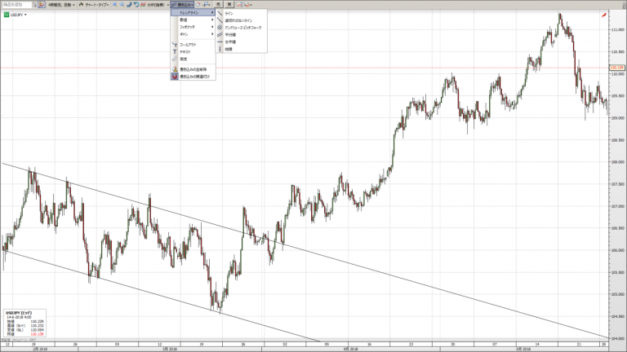Choose 平行線 (parallel lines) drawing tool

click(x=230, y=34)
